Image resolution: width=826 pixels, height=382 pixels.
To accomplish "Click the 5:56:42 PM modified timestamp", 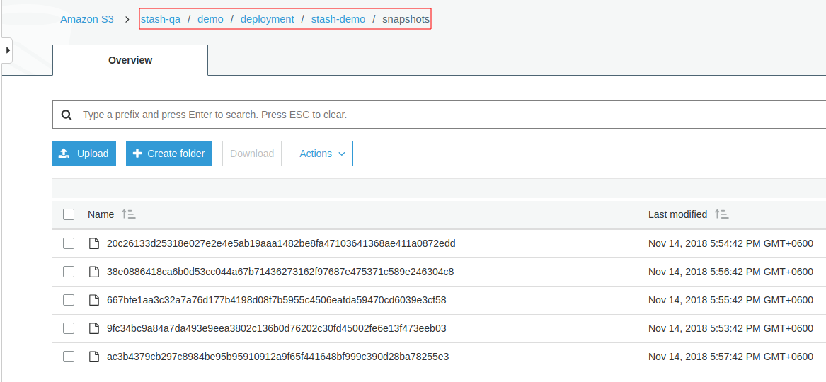I will pos(730,272).
